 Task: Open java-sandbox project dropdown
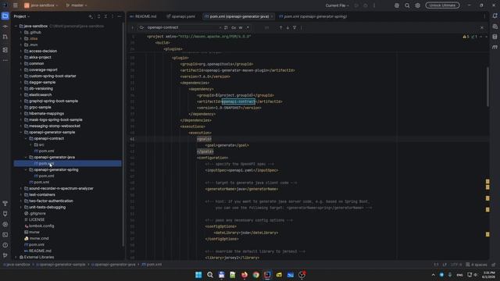pos(41,5)
